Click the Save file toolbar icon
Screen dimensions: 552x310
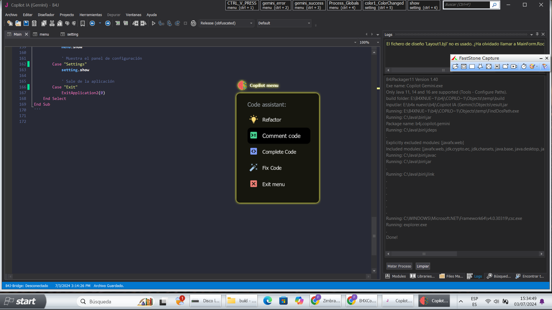tap(26, 23)
